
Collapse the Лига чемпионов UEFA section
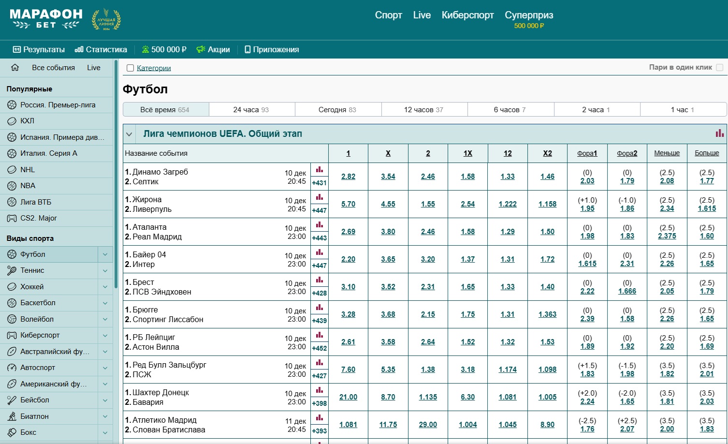pos(129,134)
